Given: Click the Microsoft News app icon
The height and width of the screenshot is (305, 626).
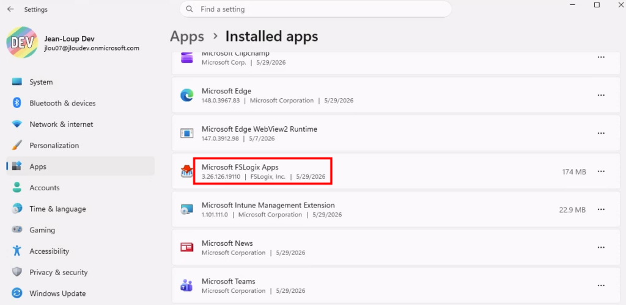Looking at the screenshot, I should tap(187, 247).
